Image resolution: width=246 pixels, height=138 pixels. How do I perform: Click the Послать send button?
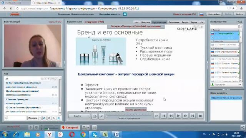(x=33, y=118)
